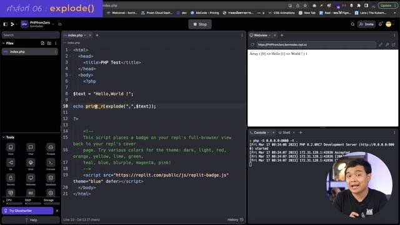Try Ghostwriter button
The width and height of the screenshot is (400, 225).
coord(27,211)
